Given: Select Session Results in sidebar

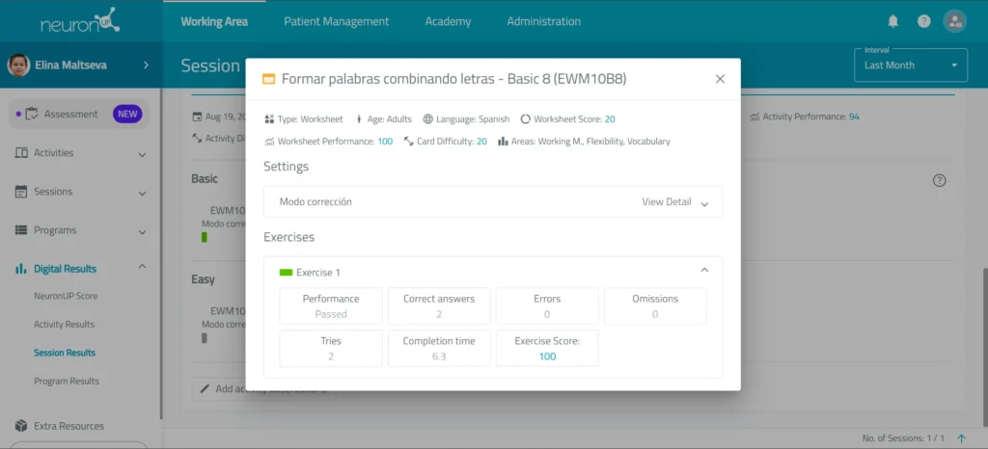Looking at the screenshot, I should (65, 353).
